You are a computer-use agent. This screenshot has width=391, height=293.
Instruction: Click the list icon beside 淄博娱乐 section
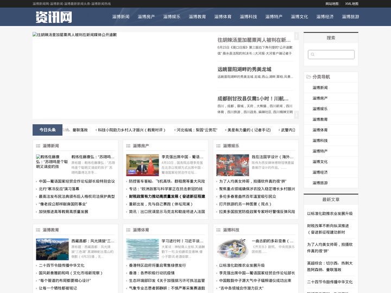[x=218, y=146]
